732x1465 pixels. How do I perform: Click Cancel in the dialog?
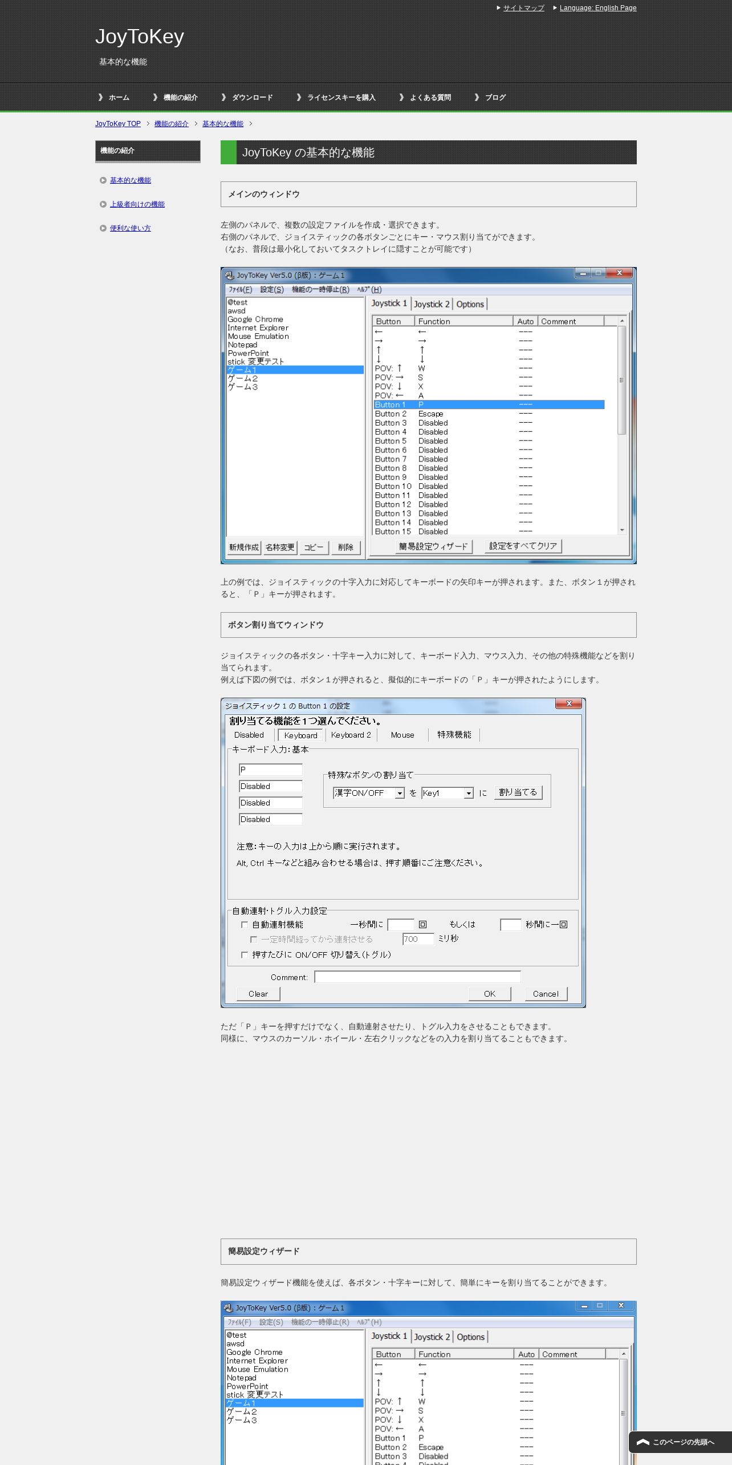click(x=546, y=994)
